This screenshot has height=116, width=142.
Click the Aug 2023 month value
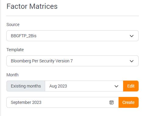[x=58, y=86]
